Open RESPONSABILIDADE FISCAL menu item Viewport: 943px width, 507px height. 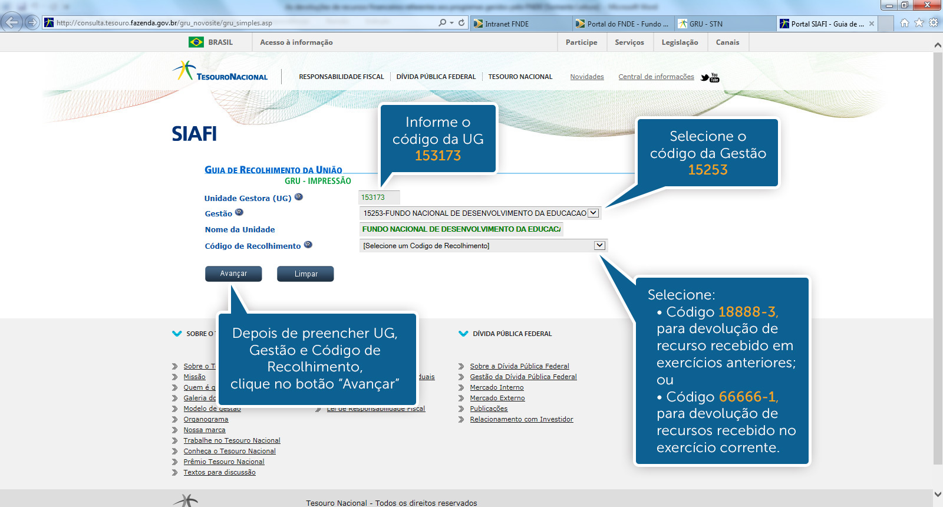tap(341, 77)
